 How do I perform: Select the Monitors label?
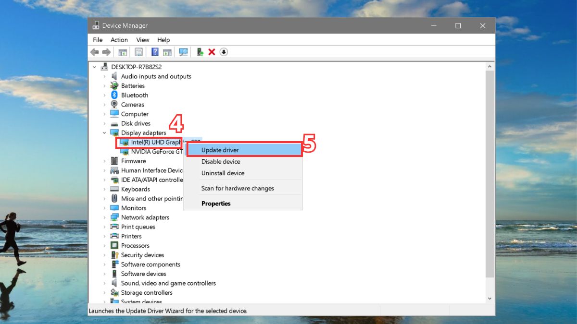coord(134,208)
